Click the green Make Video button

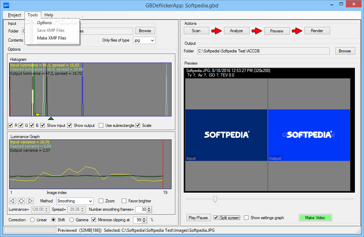tap(315, 218)
